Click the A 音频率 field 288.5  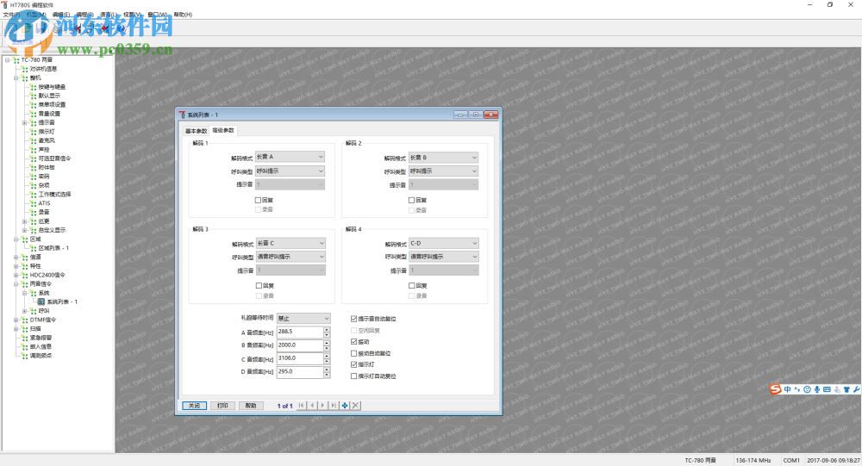click(x=300, y=332)
